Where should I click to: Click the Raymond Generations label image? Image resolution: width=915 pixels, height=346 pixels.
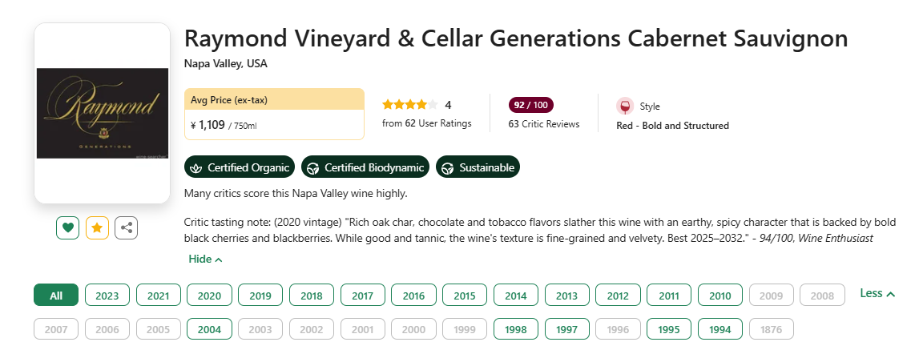point(102,113)
